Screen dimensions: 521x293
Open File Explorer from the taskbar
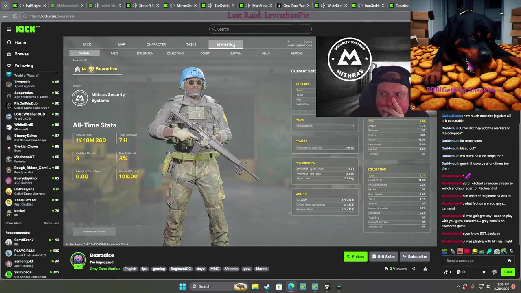pyautogui.click(x=255, y=286)
